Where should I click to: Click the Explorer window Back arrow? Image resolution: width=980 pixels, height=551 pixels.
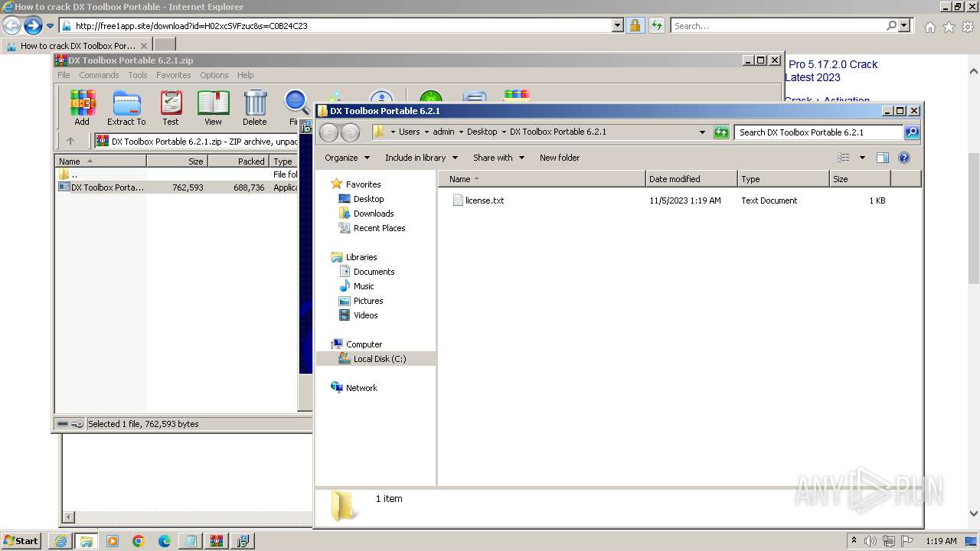[x=329, y=132]
